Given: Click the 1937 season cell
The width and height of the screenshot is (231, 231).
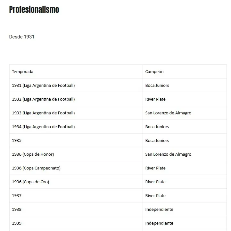Looking at the screenshot, I should click(17, 196).
